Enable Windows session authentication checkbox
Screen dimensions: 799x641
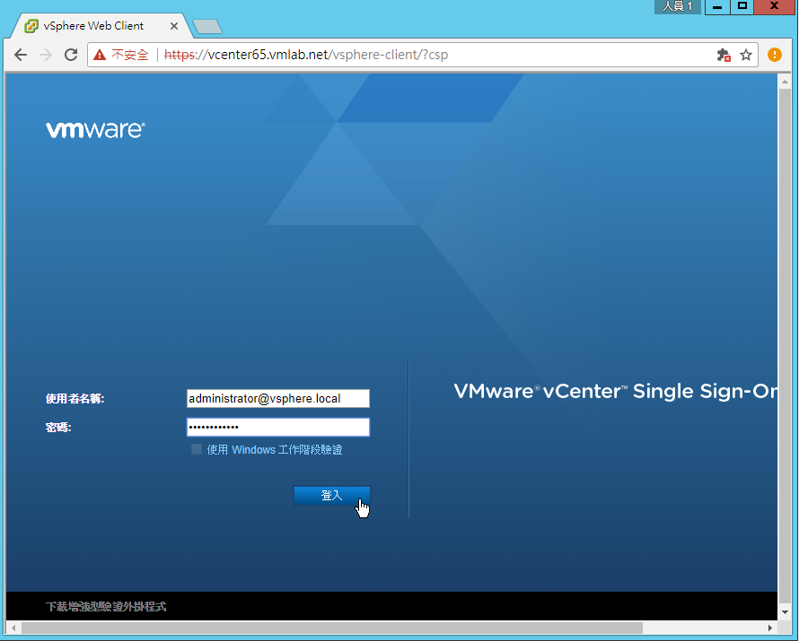click(197, 449)
